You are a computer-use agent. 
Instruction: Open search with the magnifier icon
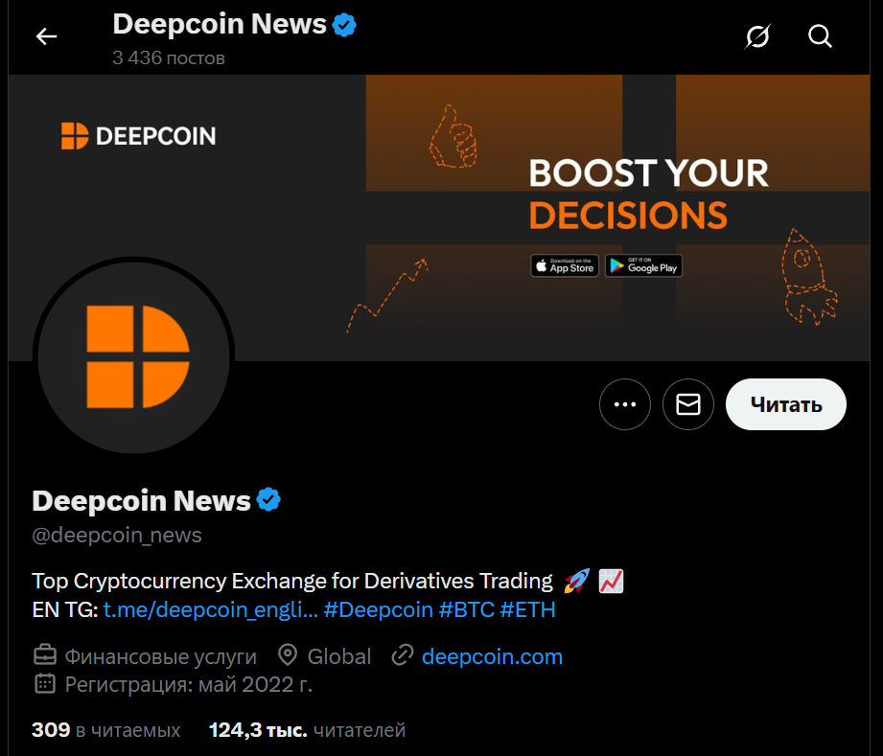[x=820, y=36]
